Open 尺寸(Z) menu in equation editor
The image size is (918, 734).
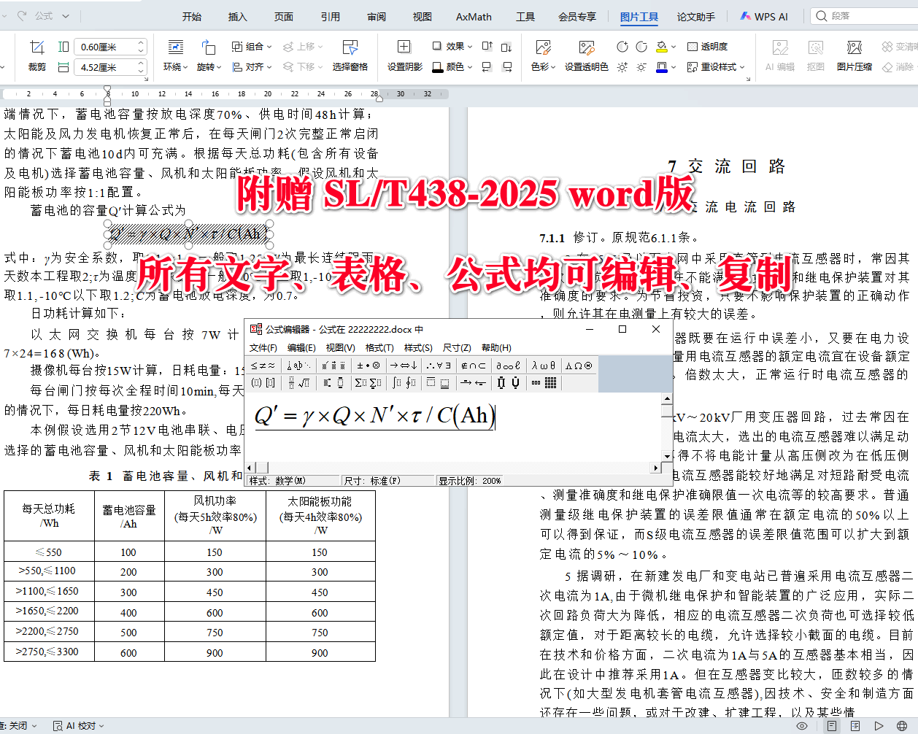point(457,348)
